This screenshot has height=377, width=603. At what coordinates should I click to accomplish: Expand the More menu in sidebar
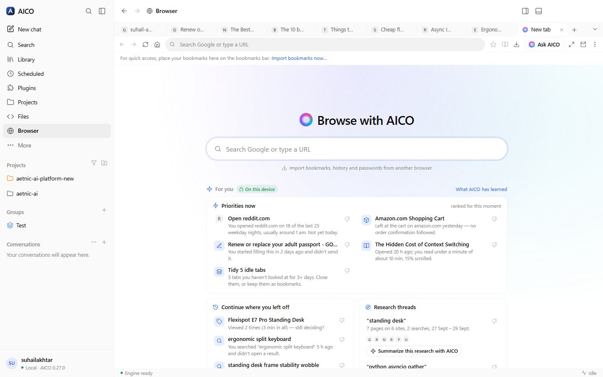pyautogui.click(x=57, y=145)
